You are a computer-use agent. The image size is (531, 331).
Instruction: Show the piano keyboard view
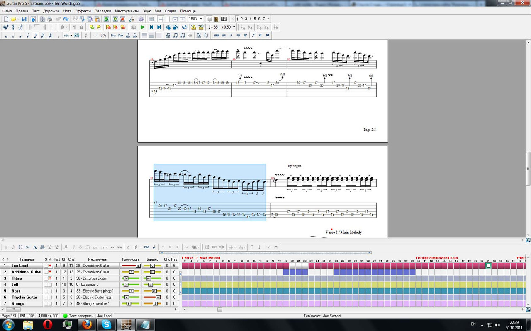[x=224, y=19]
